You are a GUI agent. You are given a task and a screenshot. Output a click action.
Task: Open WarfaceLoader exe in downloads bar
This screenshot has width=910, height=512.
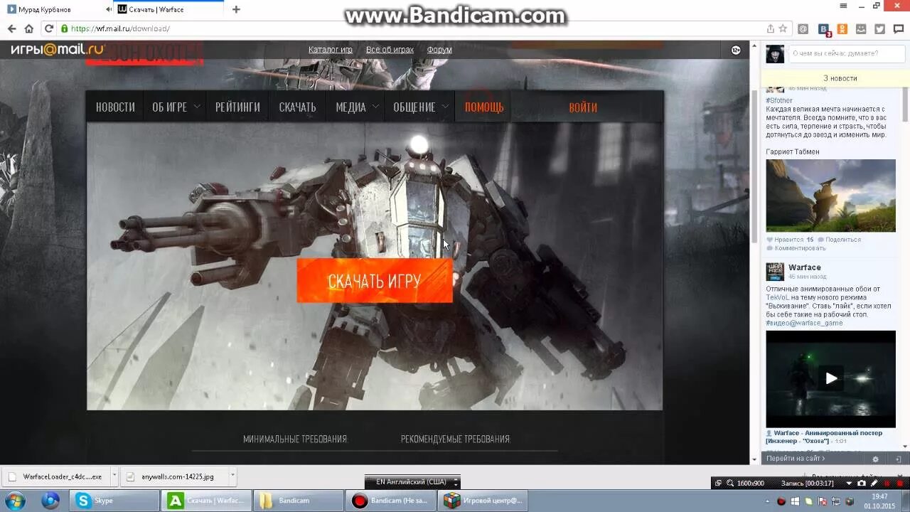[55, 476]
